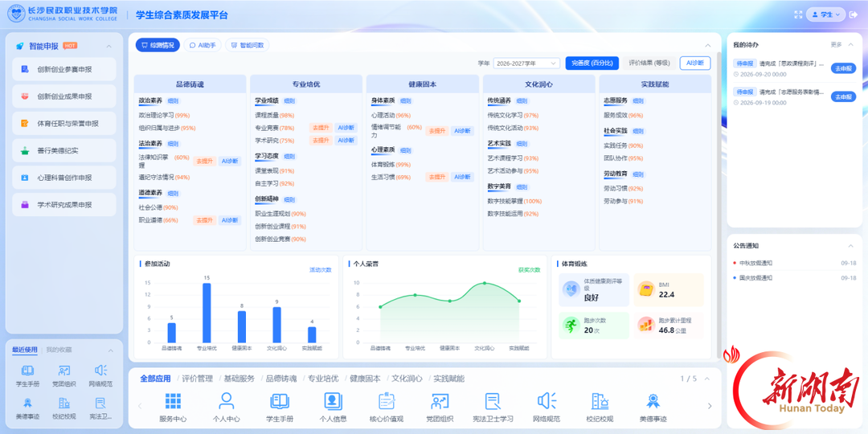
Task: Select the 实践赋能 application category tab
Action: [x=449, y=379]
